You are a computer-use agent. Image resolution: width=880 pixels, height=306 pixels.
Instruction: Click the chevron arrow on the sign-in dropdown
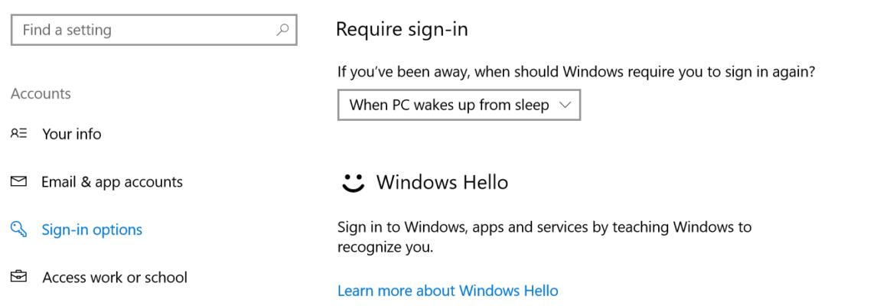565,105
